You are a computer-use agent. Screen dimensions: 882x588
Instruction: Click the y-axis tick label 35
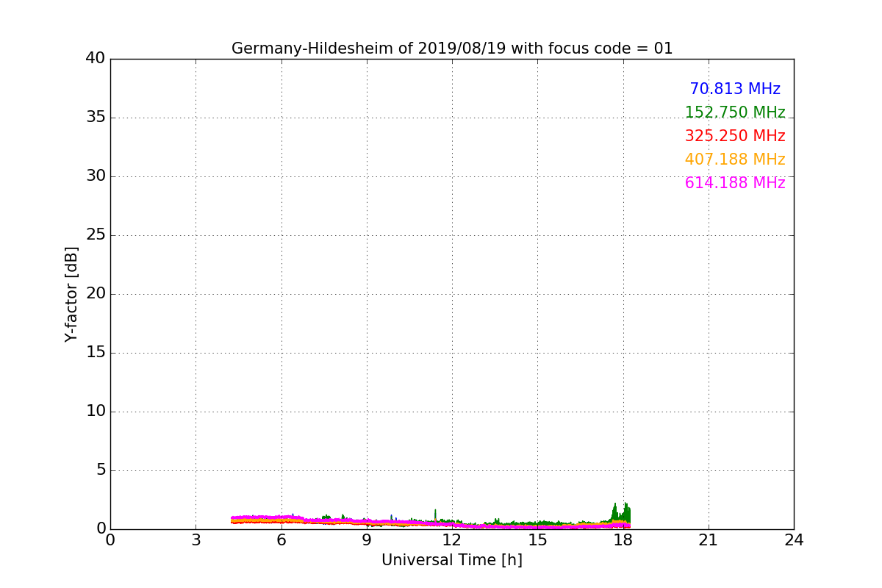point(96,118)
